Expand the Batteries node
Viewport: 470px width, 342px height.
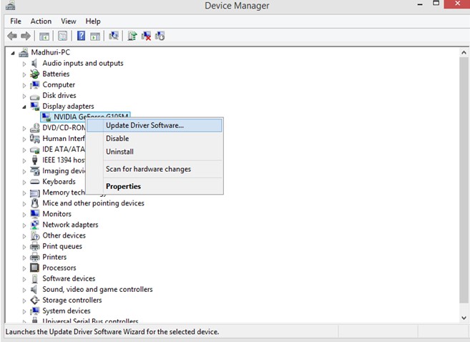pyautogui.click(x=24, y=74)
